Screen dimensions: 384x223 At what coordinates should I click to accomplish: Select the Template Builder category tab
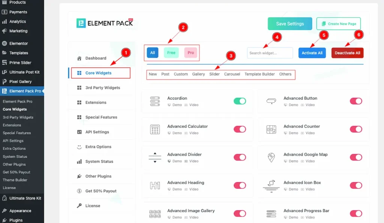coord(259,74)
